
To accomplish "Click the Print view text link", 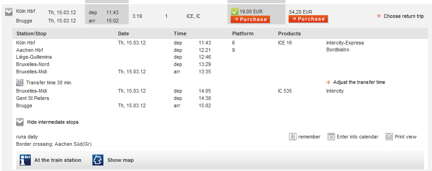I will coord(405,137).
